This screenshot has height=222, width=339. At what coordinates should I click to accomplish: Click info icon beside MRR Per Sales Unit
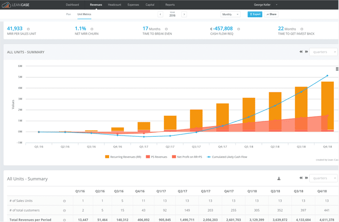point(29,29)
